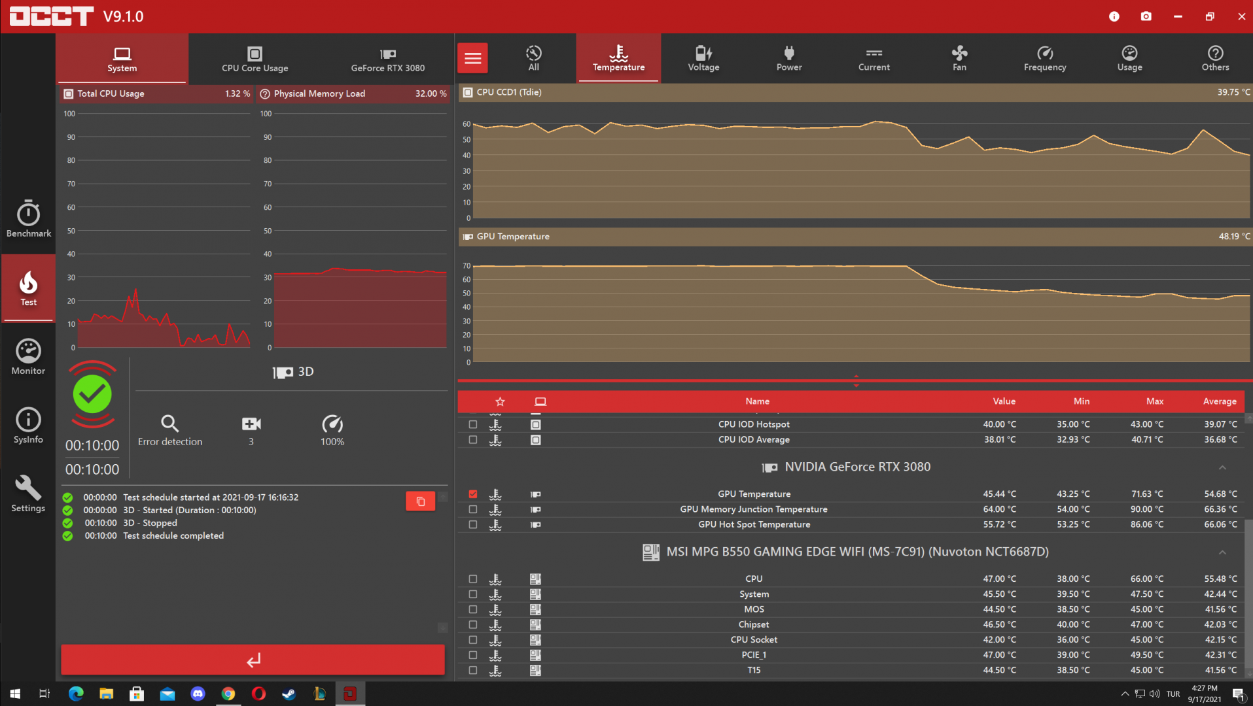Enable the motherboard CPU temperature checkbox
The image size is (1253, 706).
pyautogui.click(x=473, y=579)
